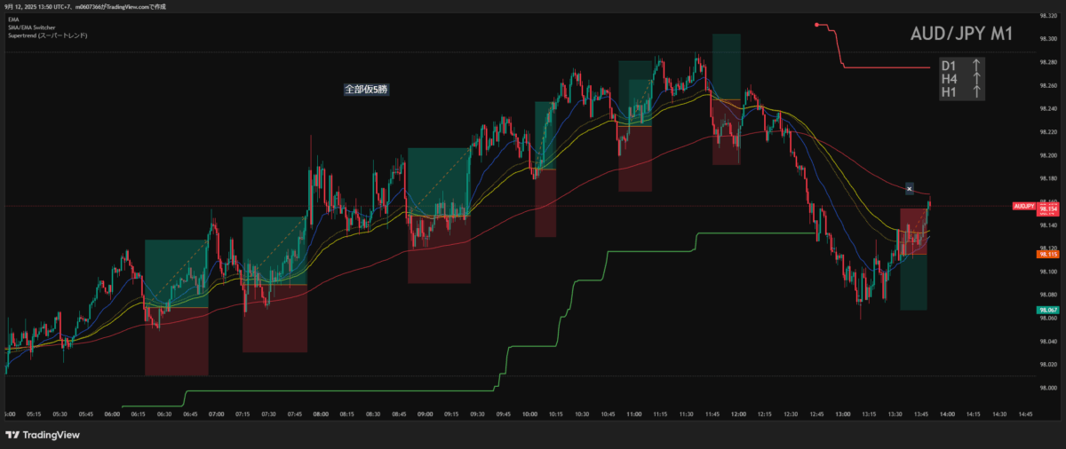Click the H1 trend up arrow
The image size is (1066, 449).
(x=975, y=91)
